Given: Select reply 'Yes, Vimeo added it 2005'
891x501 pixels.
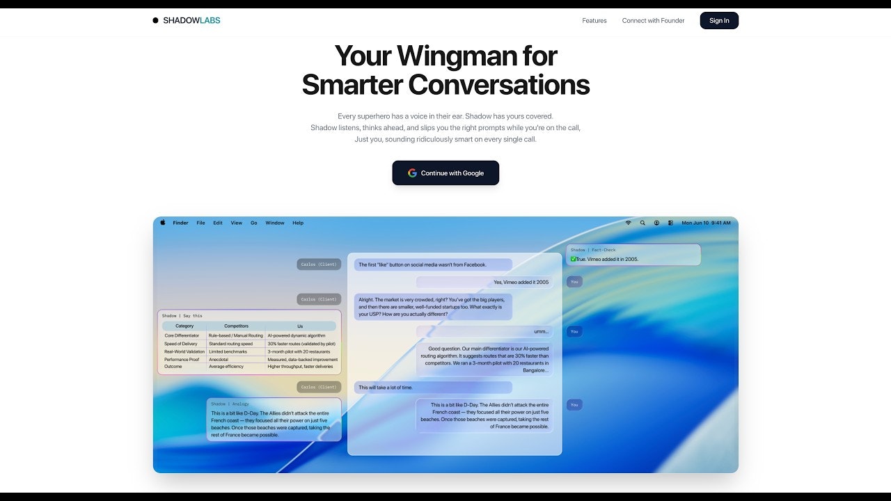Looking at the screenshot, I should point(485,282).
